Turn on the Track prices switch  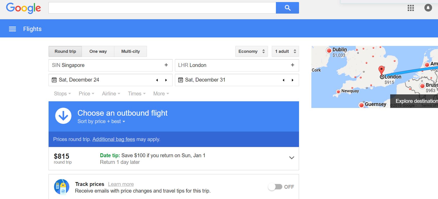click(x=275, y=187)
